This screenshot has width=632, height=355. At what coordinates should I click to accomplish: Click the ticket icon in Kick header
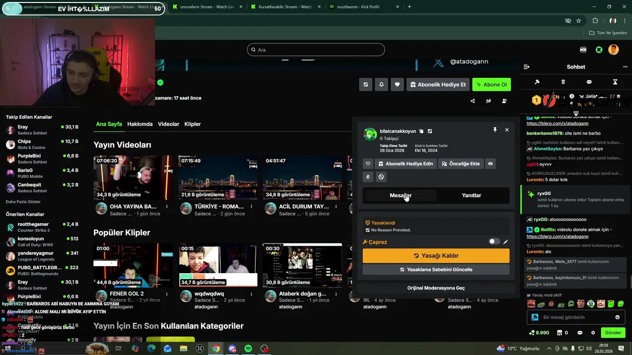pyautogui.click(x=584, y=50)
